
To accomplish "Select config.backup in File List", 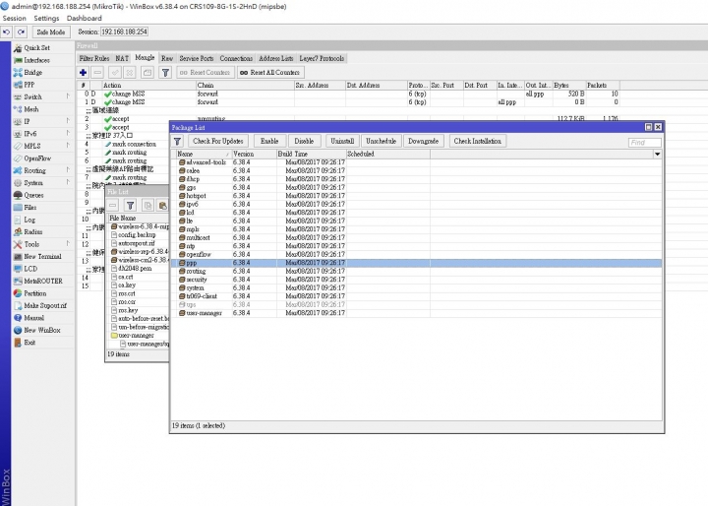I will click(x=137, y=235).
